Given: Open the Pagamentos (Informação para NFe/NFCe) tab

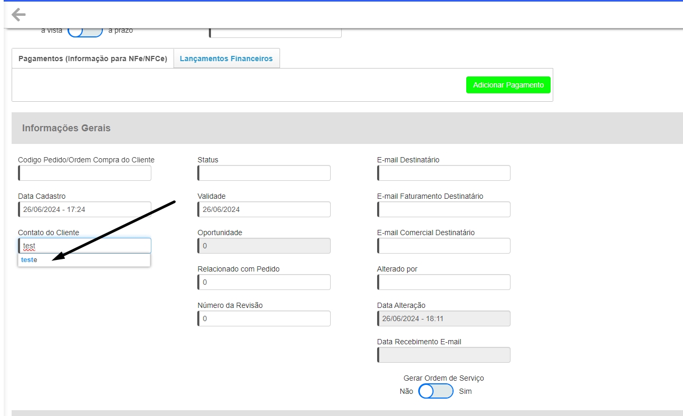Looking at the screenshot, I should tap(93, 59).
